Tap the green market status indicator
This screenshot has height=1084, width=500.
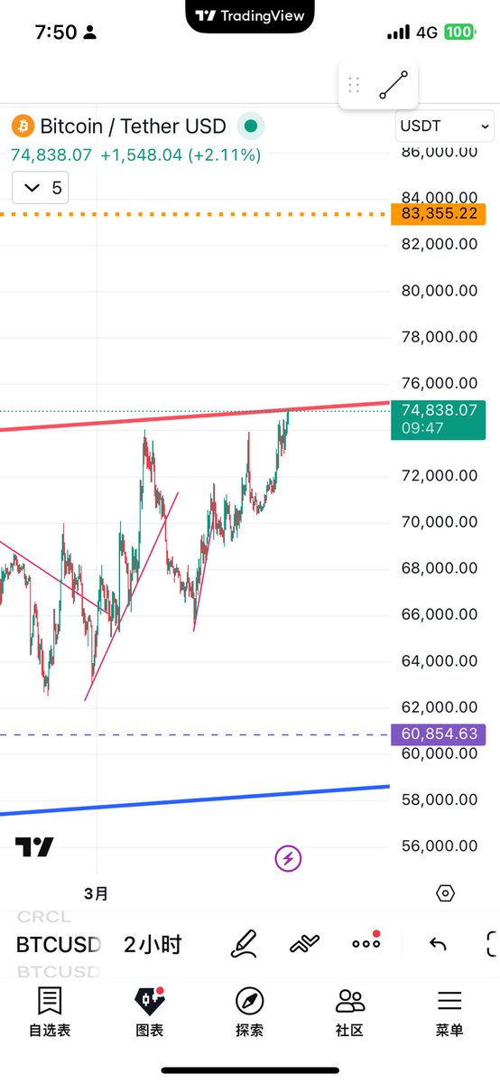pos(250,126)
